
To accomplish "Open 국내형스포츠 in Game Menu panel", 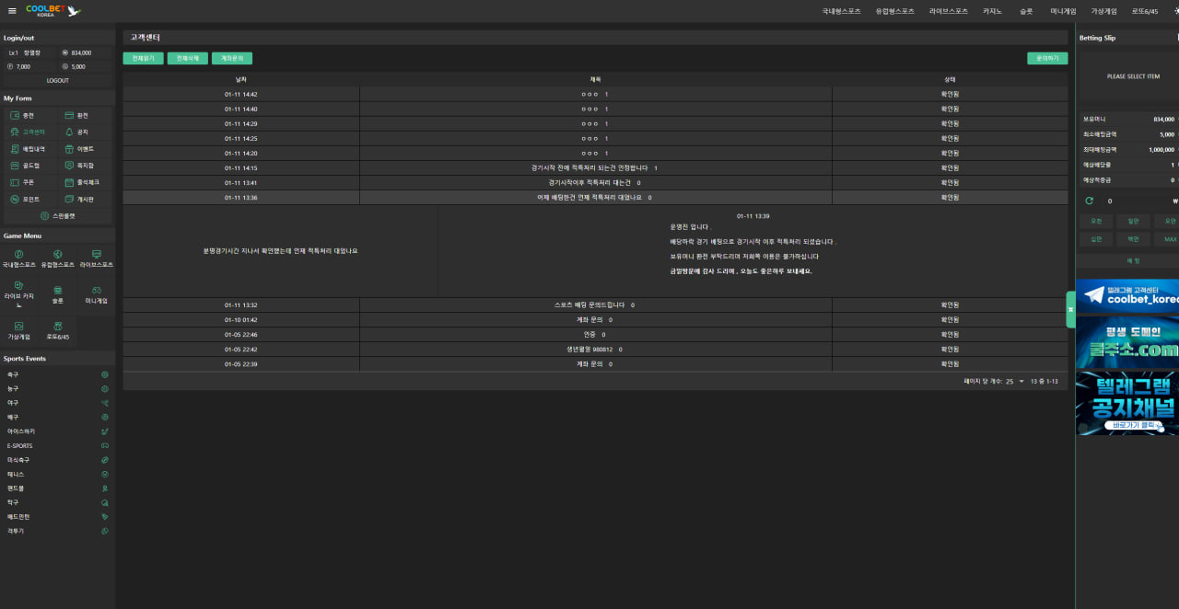I will pyautogui.click(x=19, y=254).
